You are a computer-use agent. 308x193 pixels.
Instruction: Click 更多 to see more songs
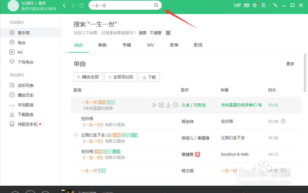pyautogui.click(x=290, y=64)
